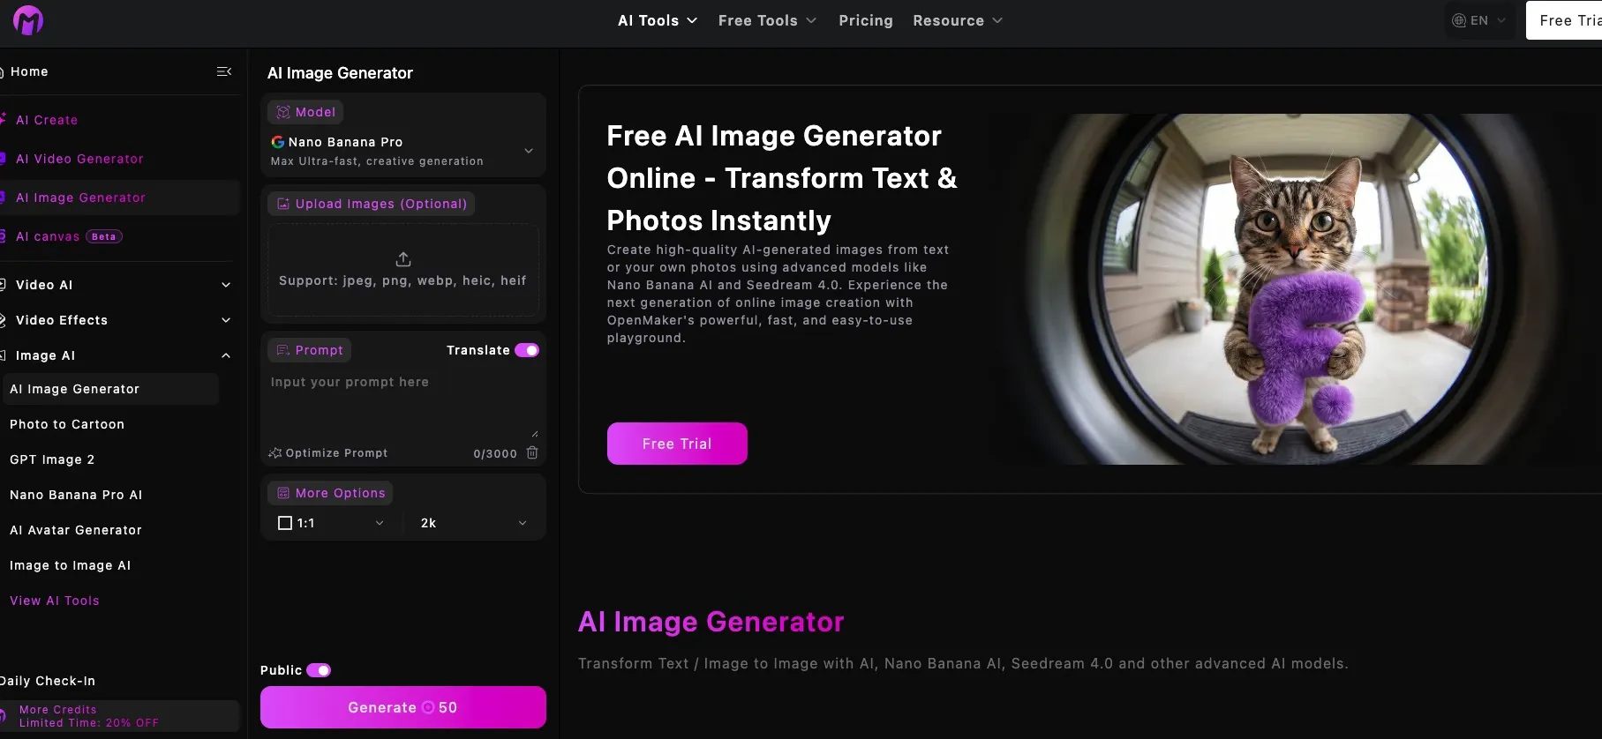Open the Resource menu

958,20
